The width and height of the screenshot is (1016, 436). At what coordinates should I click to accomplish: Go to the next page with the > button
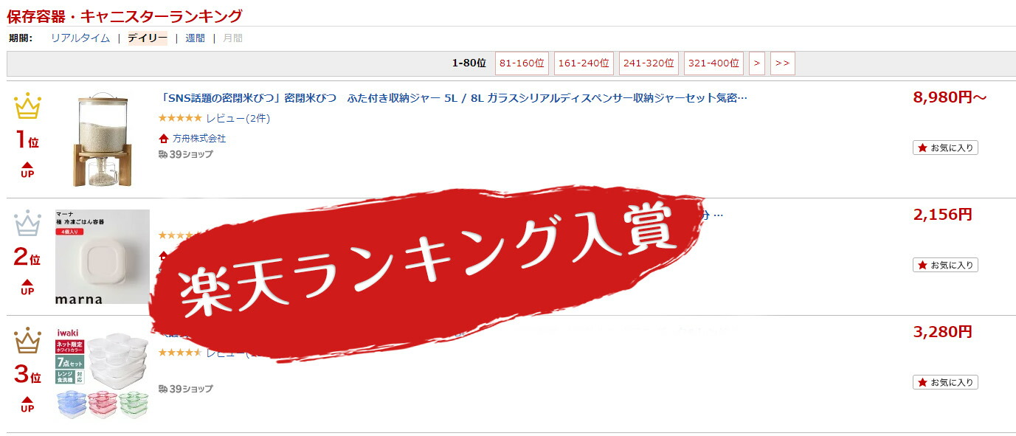(x=756, y=63)
